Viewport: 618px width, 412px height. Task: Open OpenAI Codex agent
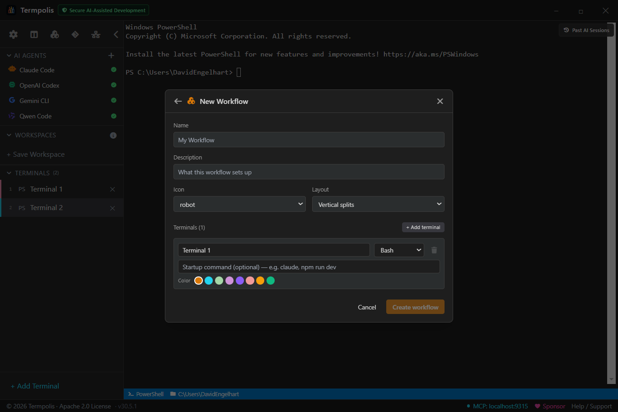pyautogui.click(x=62, y=85)
